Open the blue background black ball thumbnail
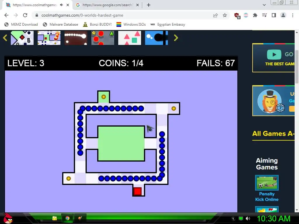299x224 pixels. pos(157,38)
